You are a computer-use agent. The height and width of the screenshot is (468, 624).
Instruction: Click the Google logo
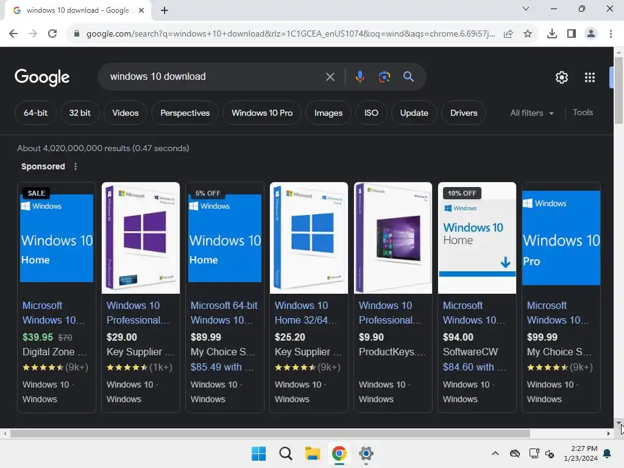point(42,77)
